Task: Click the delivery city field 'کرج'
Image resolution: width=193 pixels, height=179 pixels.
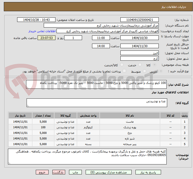Action: click(x=140, y=59)
